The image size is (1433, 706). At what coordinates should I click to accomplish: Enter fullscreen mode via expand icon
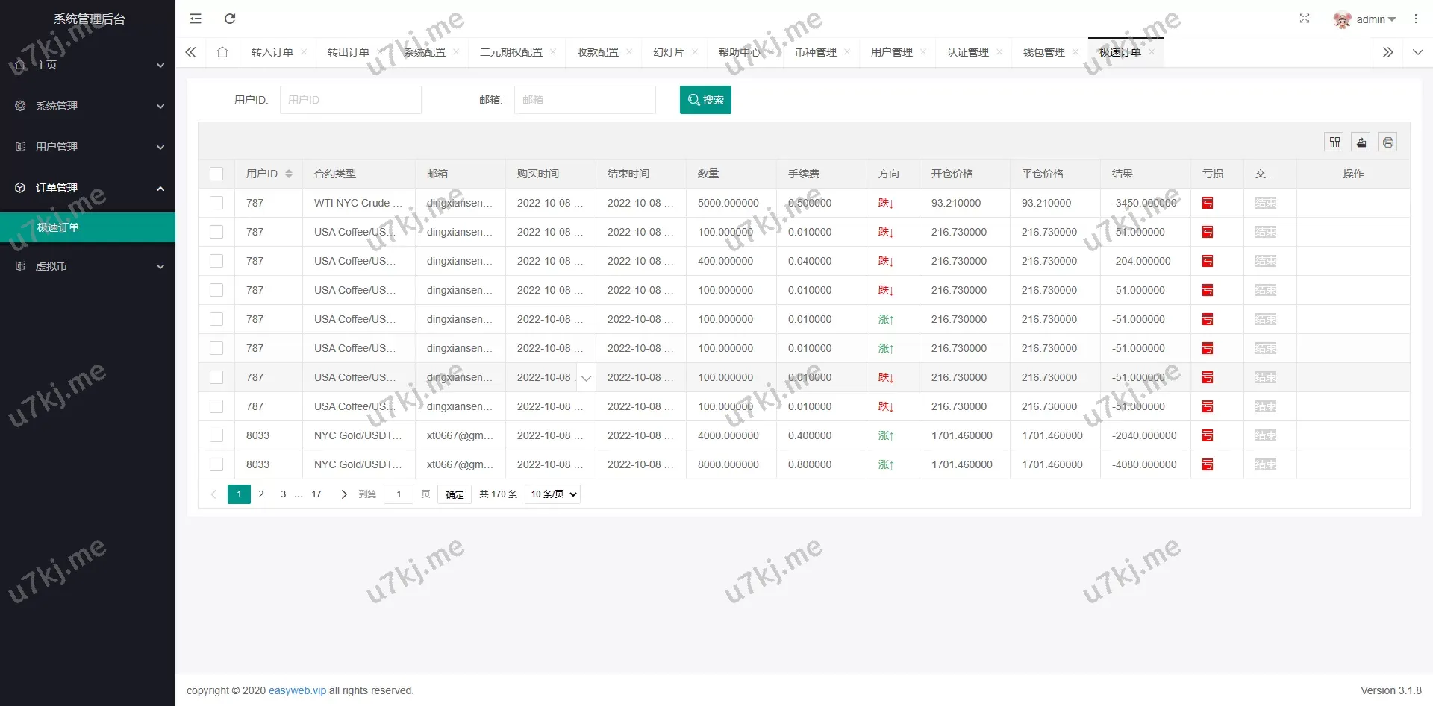[x=1304, y=19]
